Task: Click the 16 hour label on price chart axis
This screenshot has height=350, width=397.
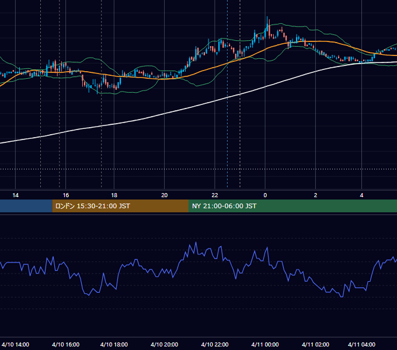Action: click(x=66, y=195)
